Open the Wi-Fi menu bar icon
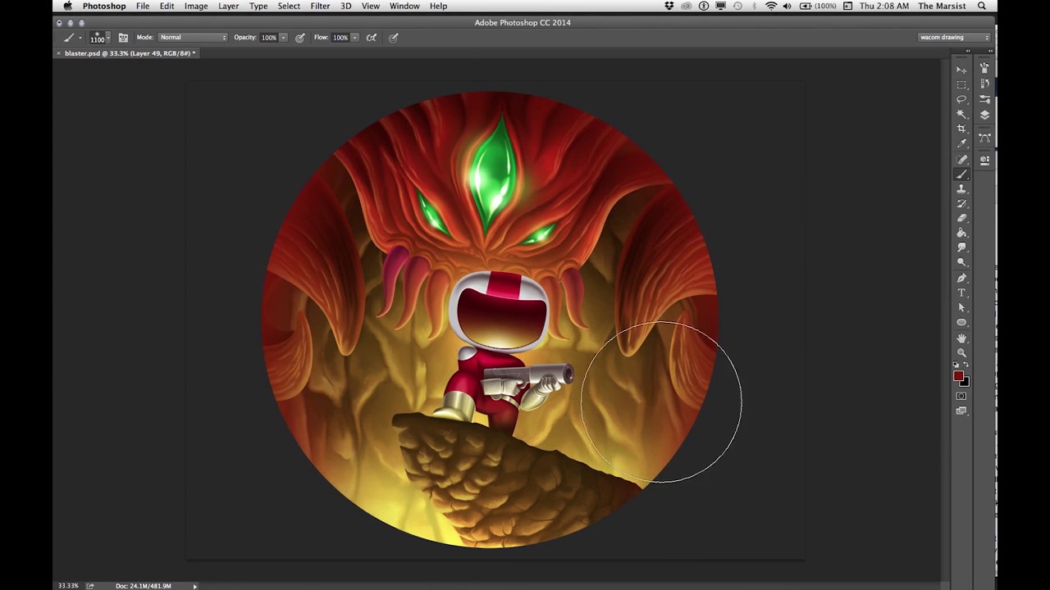 coord(771,6)
